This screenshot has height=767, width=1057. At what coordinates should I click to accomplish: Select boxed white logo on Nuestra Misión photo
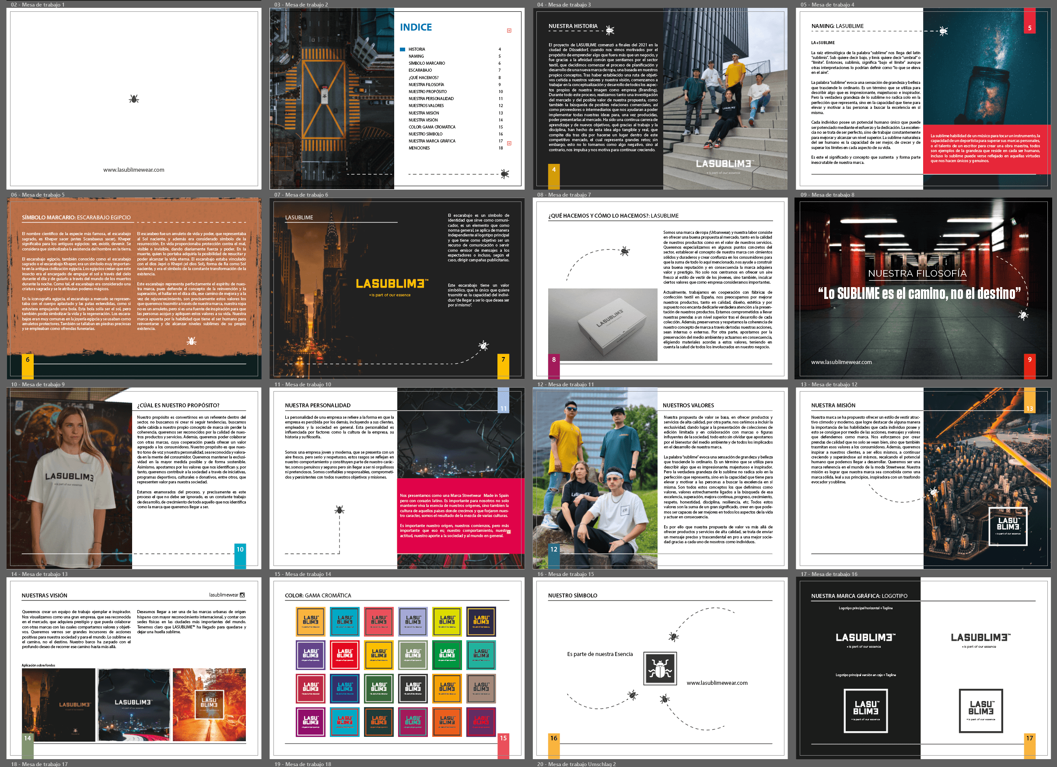tap(1008, 526)
